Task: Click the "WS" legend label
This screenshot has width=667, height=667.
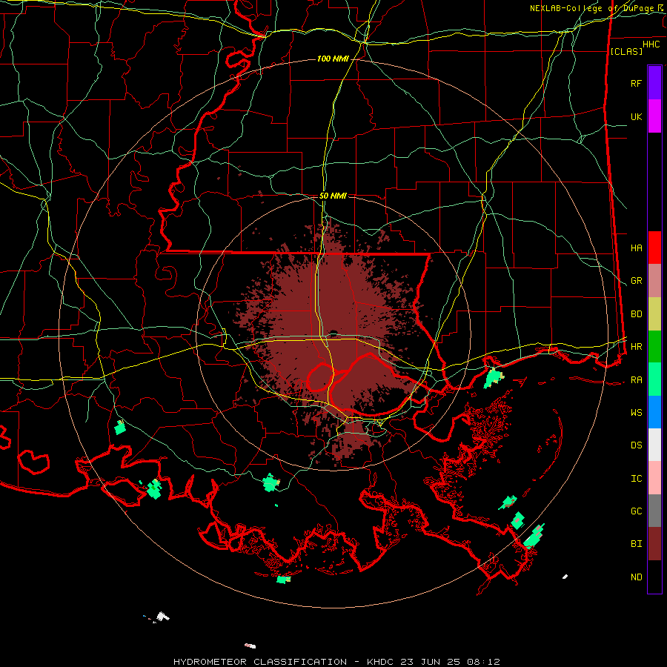Action: [x=636, y=413]
